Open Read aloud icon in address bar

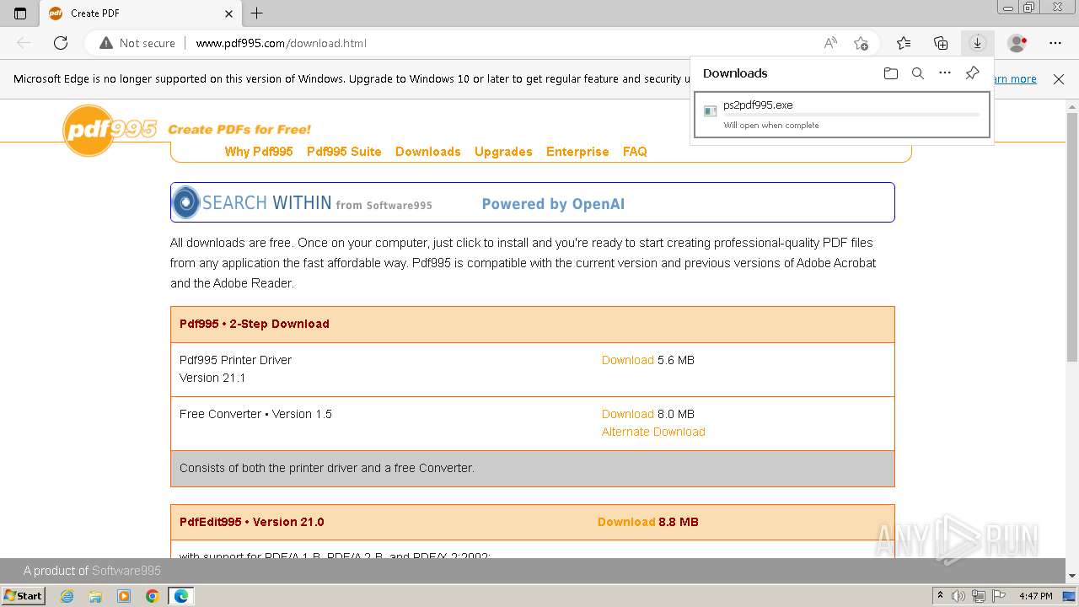830,43
